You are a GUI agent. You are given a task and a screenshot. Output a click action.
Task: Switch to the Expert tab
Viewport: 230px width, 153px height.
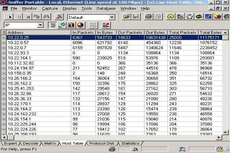click(x=10, y=143)
